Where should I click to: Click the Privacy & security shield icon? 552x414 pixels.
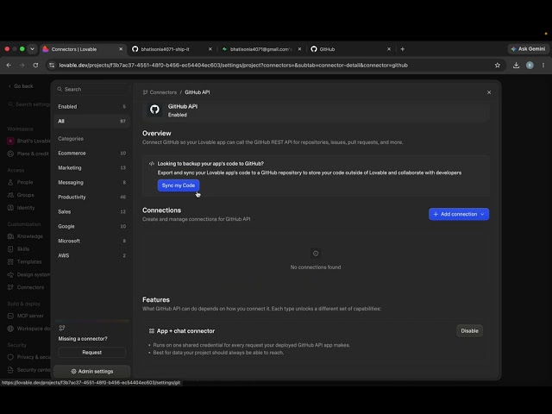[10, 357]
